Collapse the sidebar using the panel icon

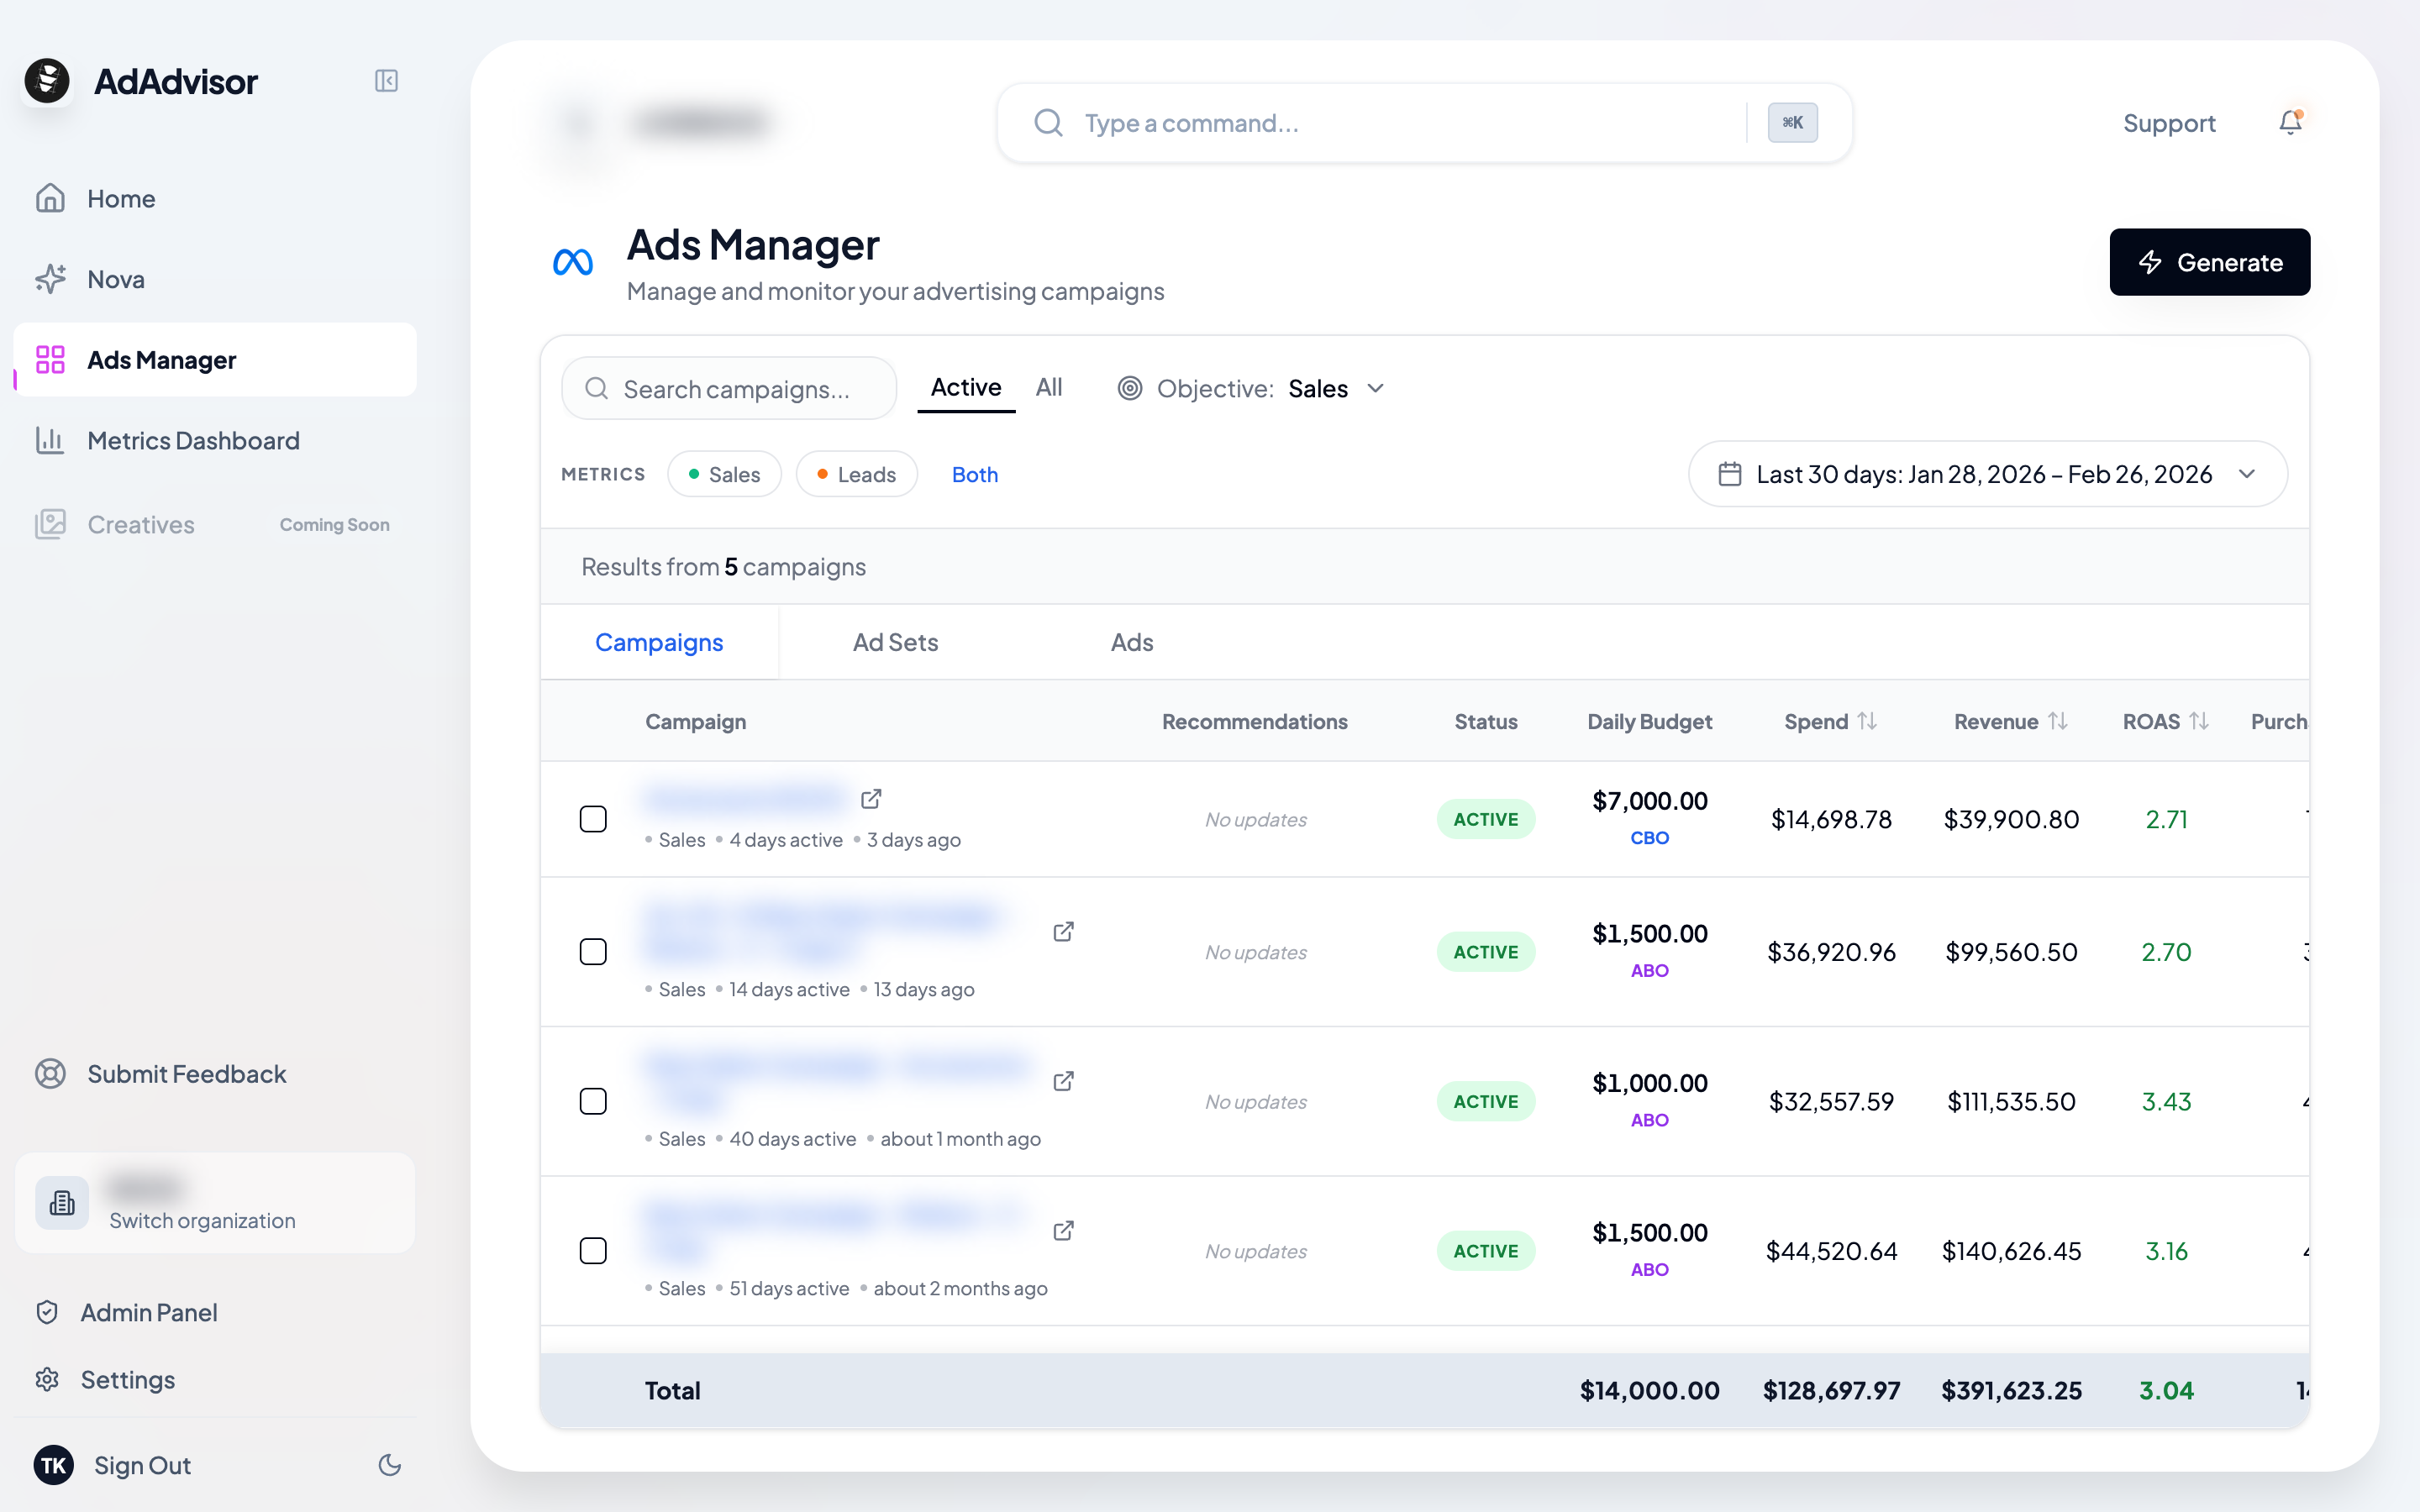coord(387,81)
